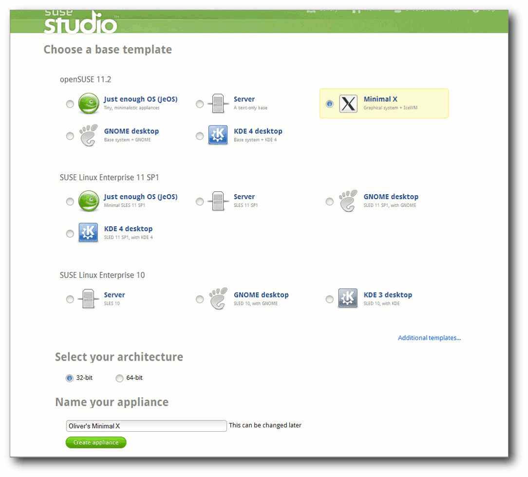Select the 32-bit architecture option
The height and width of the screenshot is (477, 528).
[x=69, y=378]
